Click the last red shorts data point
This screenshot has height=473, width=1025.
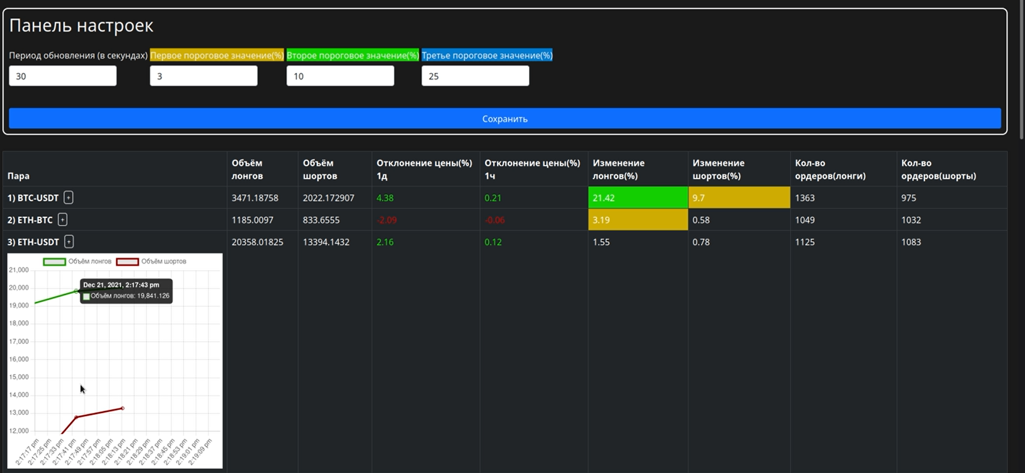[123, 408]
